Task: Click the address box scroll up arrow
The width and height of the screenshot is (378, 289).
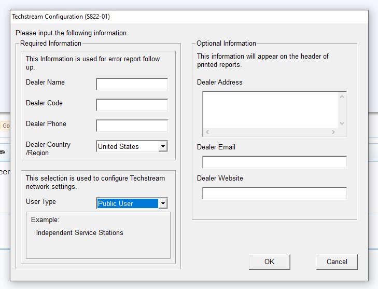Action: pos(342,97)
